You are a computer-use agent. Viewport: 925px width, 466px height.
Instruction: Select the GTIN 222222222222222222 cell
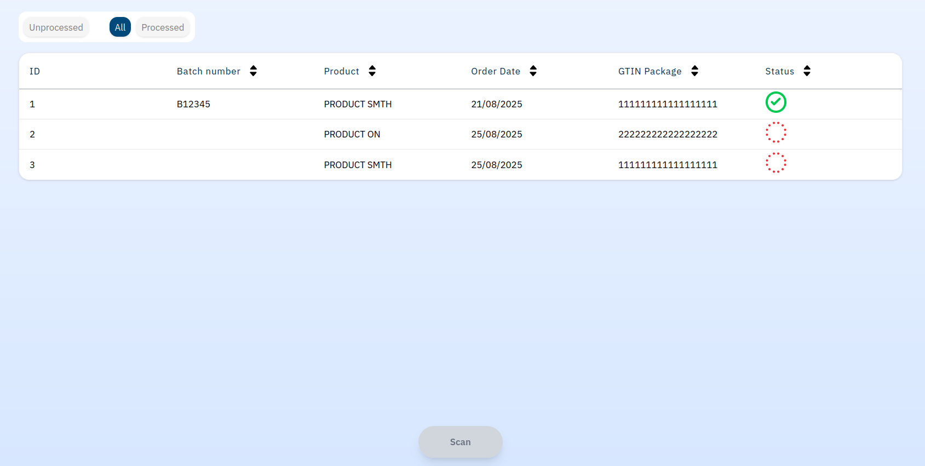coord(667,134)
